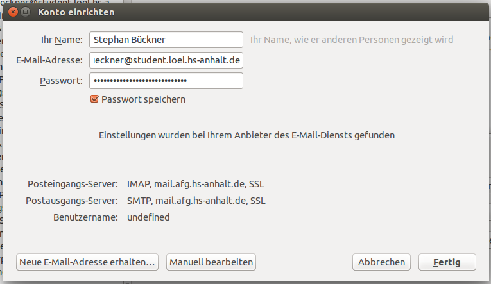Image resolution: width=491 pixels, height=284 pixels.
Task: Close the Konto einrichten dialog
Action: pyautogui.click(x=13, y=12)
